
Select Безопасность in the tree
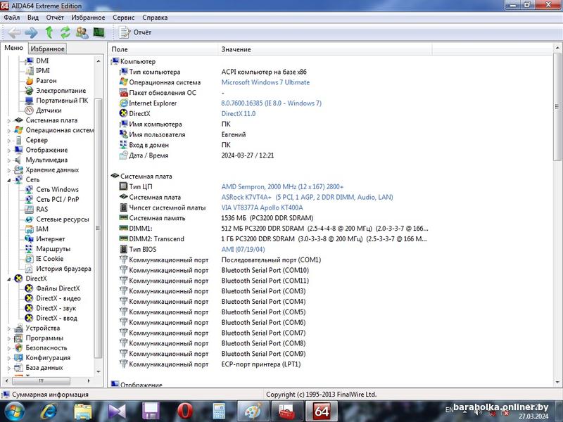46,347
